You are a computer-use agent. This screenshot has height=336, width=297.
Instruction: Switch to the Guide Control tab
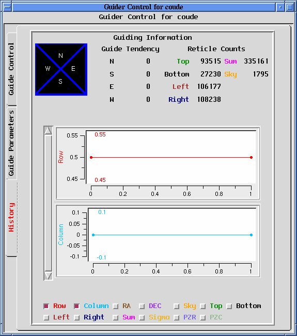(x=11, y=69)
